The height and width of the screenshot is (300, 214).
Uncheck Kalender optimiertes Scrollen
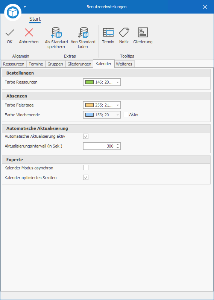(86, 178)
